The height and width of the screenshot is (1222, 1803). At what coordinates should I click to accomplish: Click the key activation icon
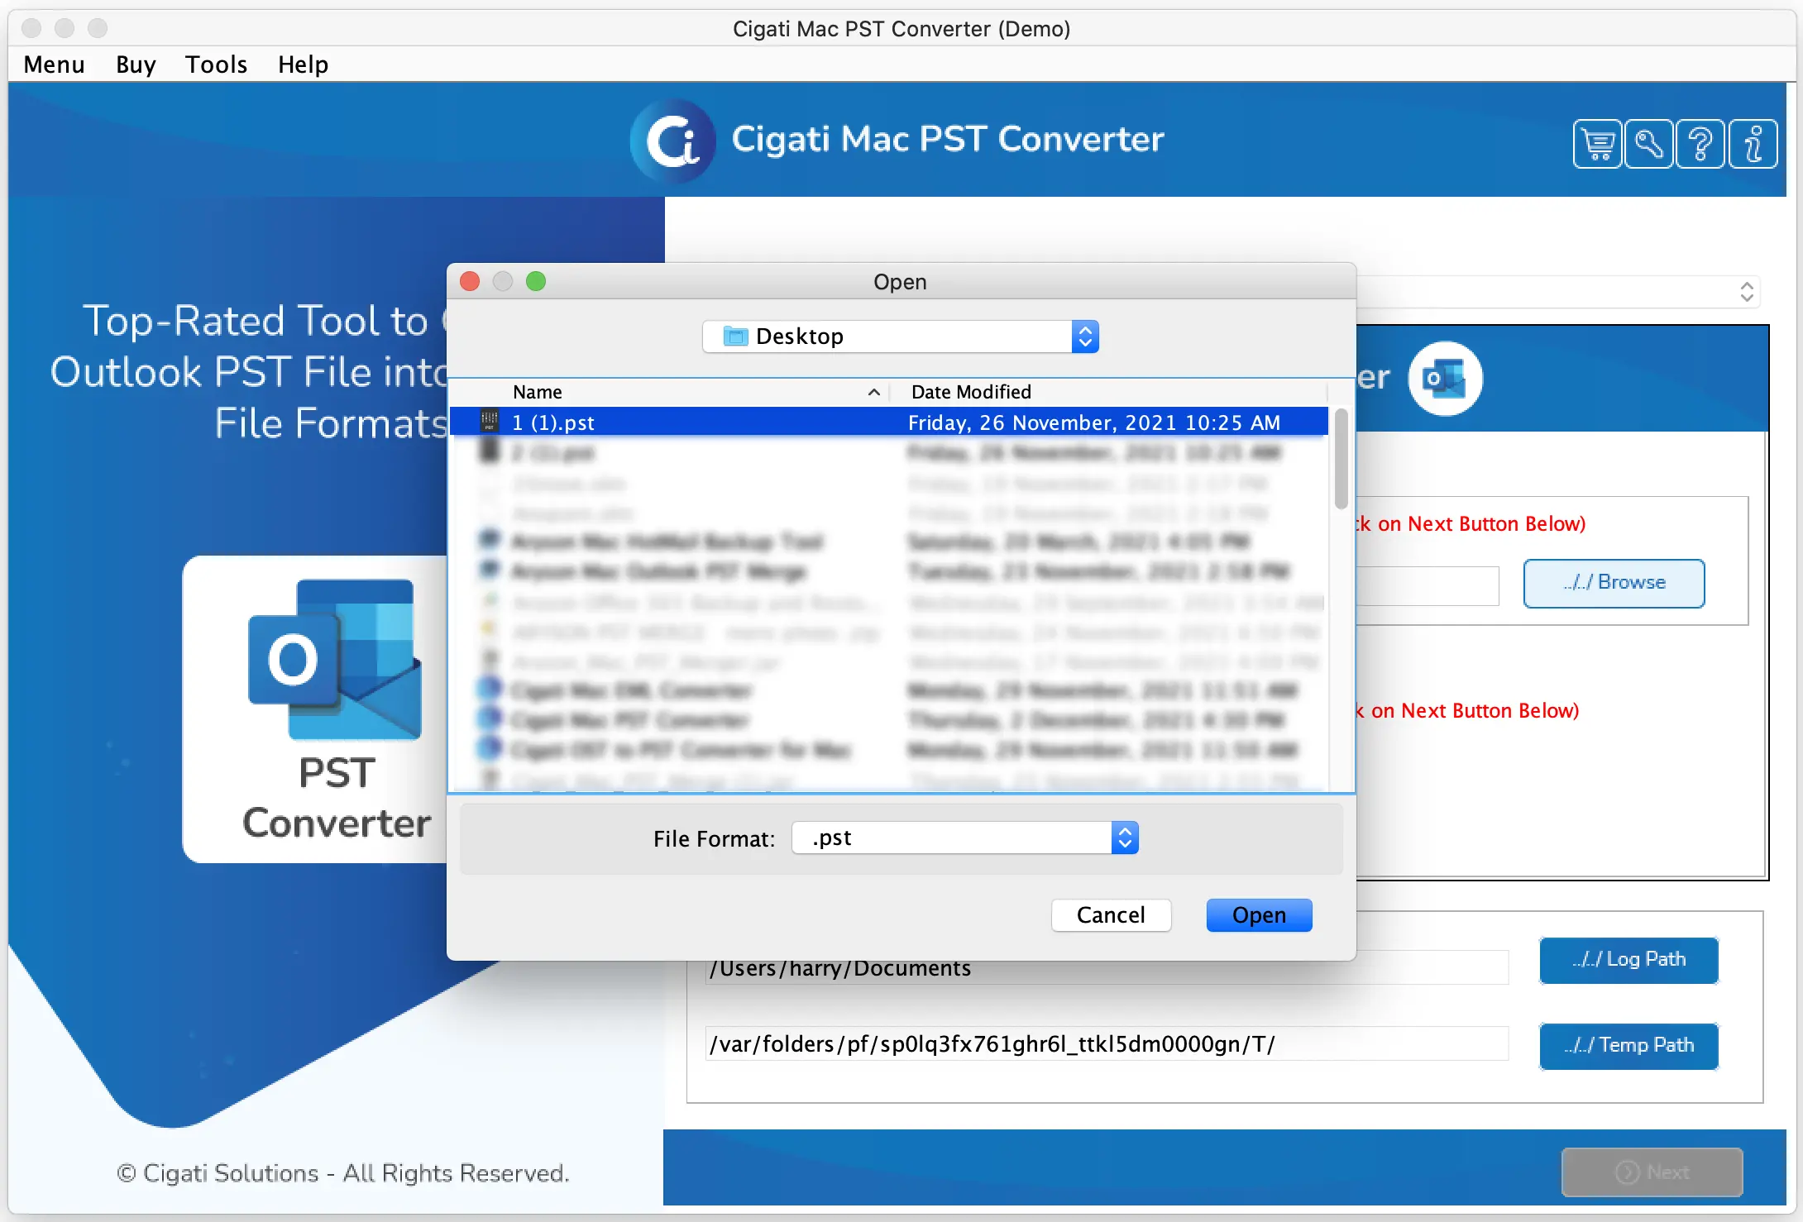(1648, 144)
